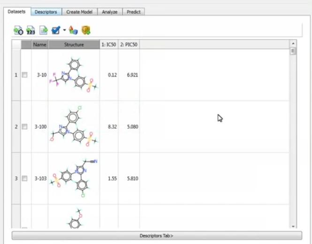Tick the checkbox for compound 3-103
312x244 pixels.
pos(24,178)
